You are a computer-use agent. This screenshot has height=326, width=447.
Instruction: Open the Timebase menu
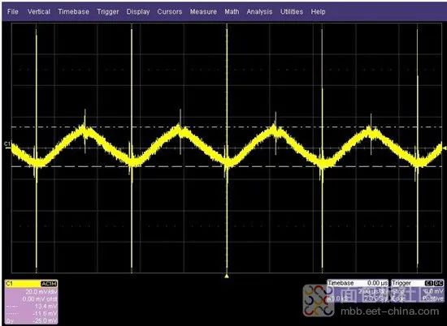pos(73,11)
